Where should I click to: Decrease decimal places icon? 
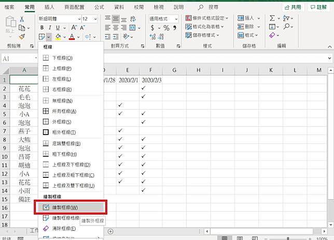(x=161, y=37)
